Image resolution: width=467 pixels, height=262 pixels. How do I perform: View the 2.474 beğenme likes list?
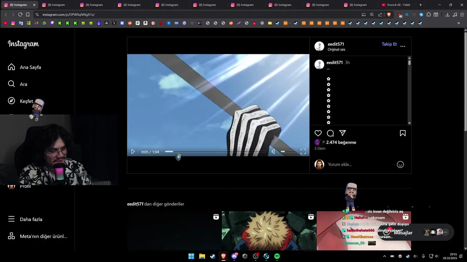341,142
